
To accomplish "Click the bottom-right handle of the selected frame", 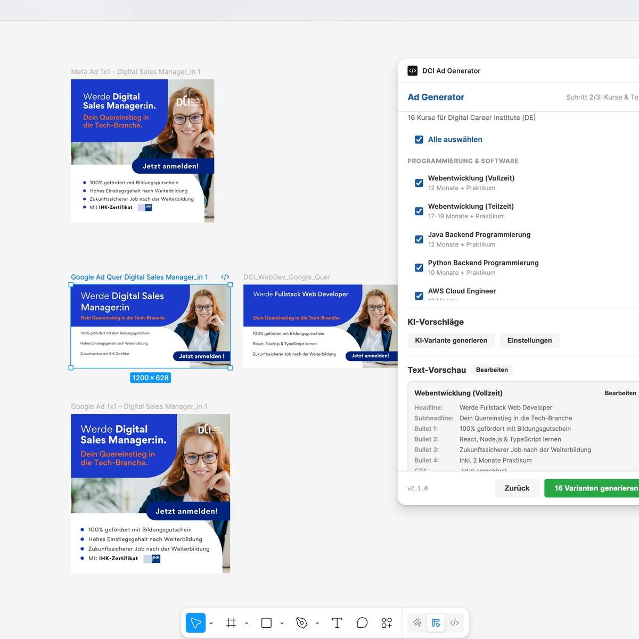I will [x=231, y=368].
